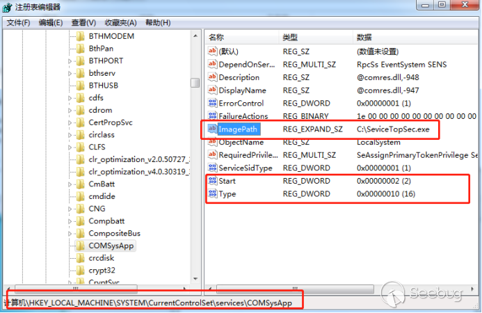Select the FailureActions value entry
Screen dimensions: 482x313
click(x=243, y=116)
